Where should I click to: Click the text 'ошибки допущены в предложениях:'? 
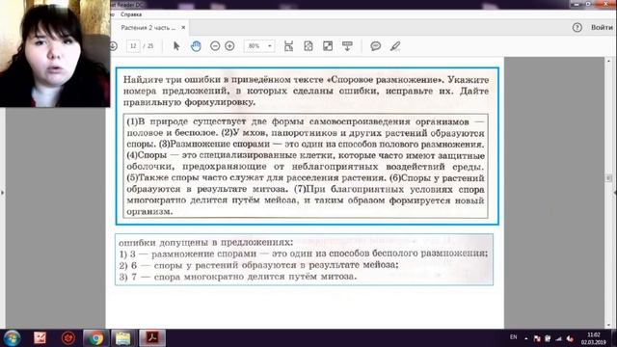tap(205, 242)
